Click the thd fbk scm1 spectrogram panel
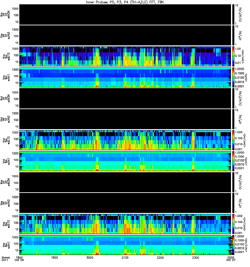 point(125,161)
